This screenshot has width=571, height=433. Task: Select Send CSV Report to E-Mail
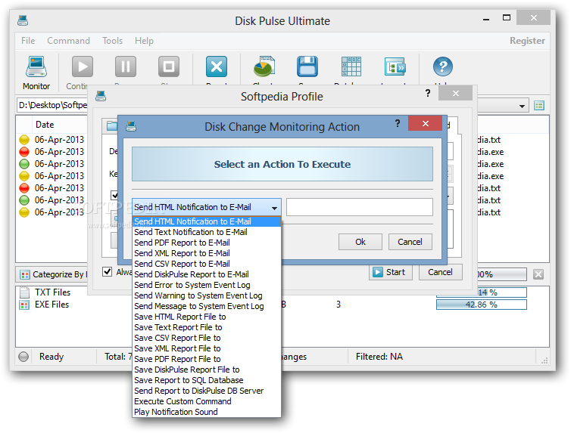[x=207, y=264]
